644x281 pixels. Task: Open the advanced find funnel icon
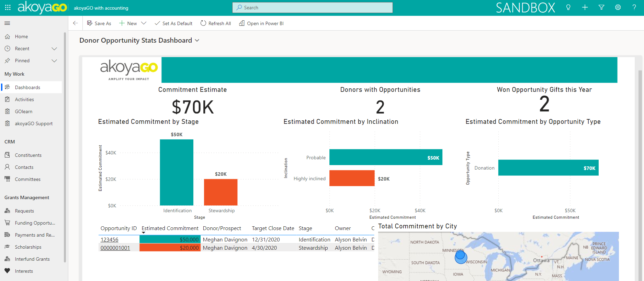[601, 8]
